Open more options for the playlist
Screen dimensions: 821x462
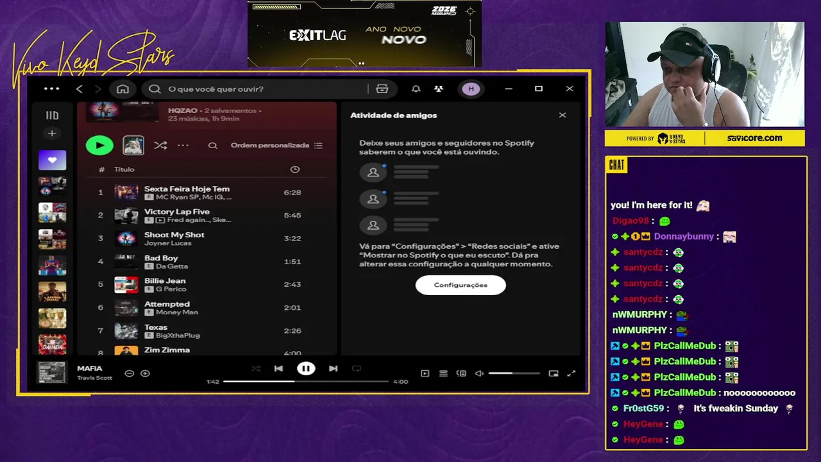coord(183,145)
